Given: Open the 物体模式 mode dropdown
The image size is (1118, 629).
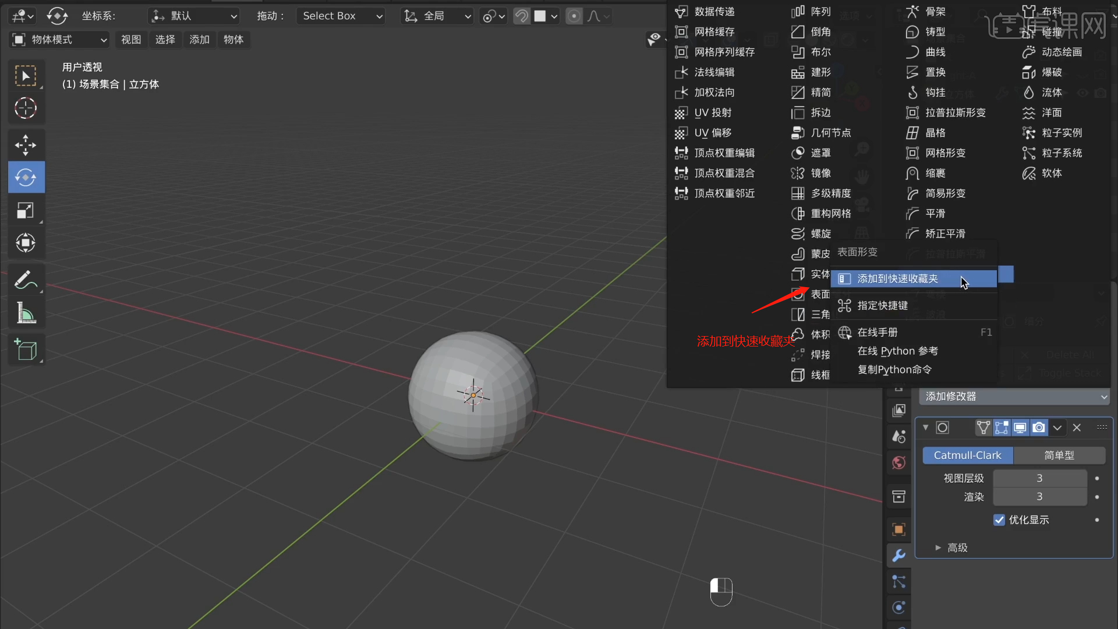Looking at the screenshot, I should pyautogui.click(x=60, y=40).
